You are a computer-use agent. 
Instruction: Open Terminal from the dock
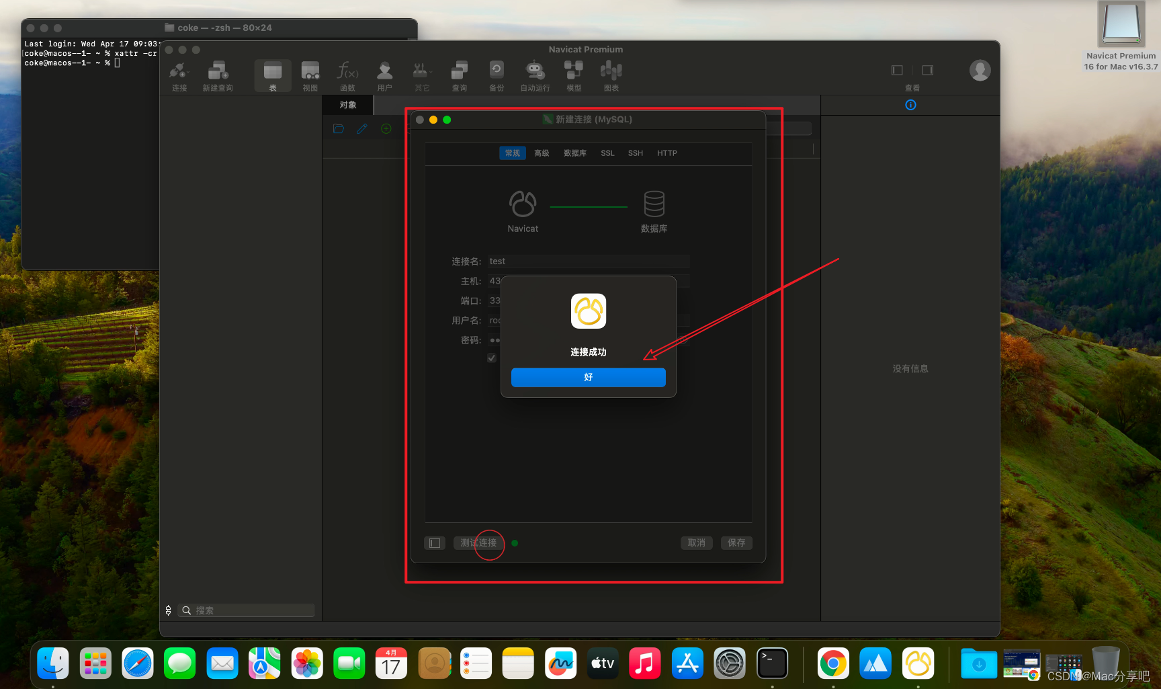[772, 663]
